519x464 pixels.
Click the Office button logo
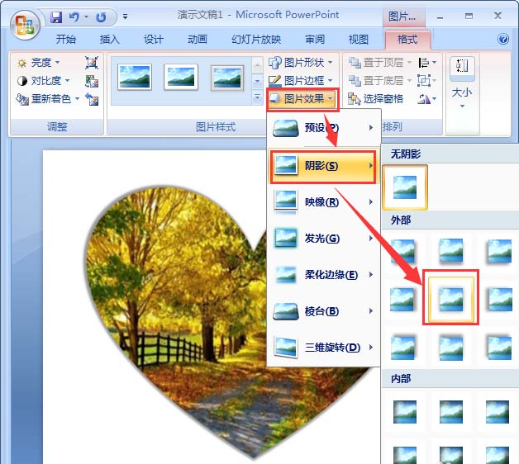click(x=23, y=24)
